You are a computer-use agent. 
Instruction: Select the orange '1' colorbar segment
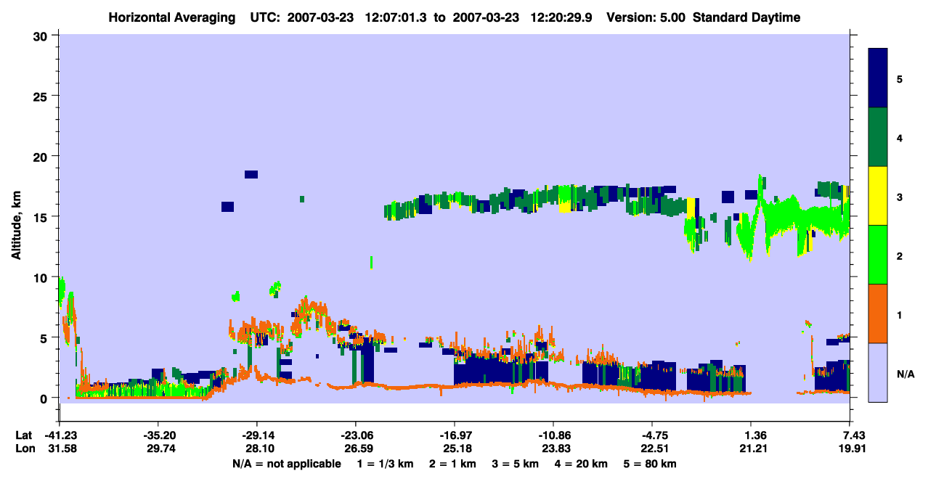tap(879, 313)
